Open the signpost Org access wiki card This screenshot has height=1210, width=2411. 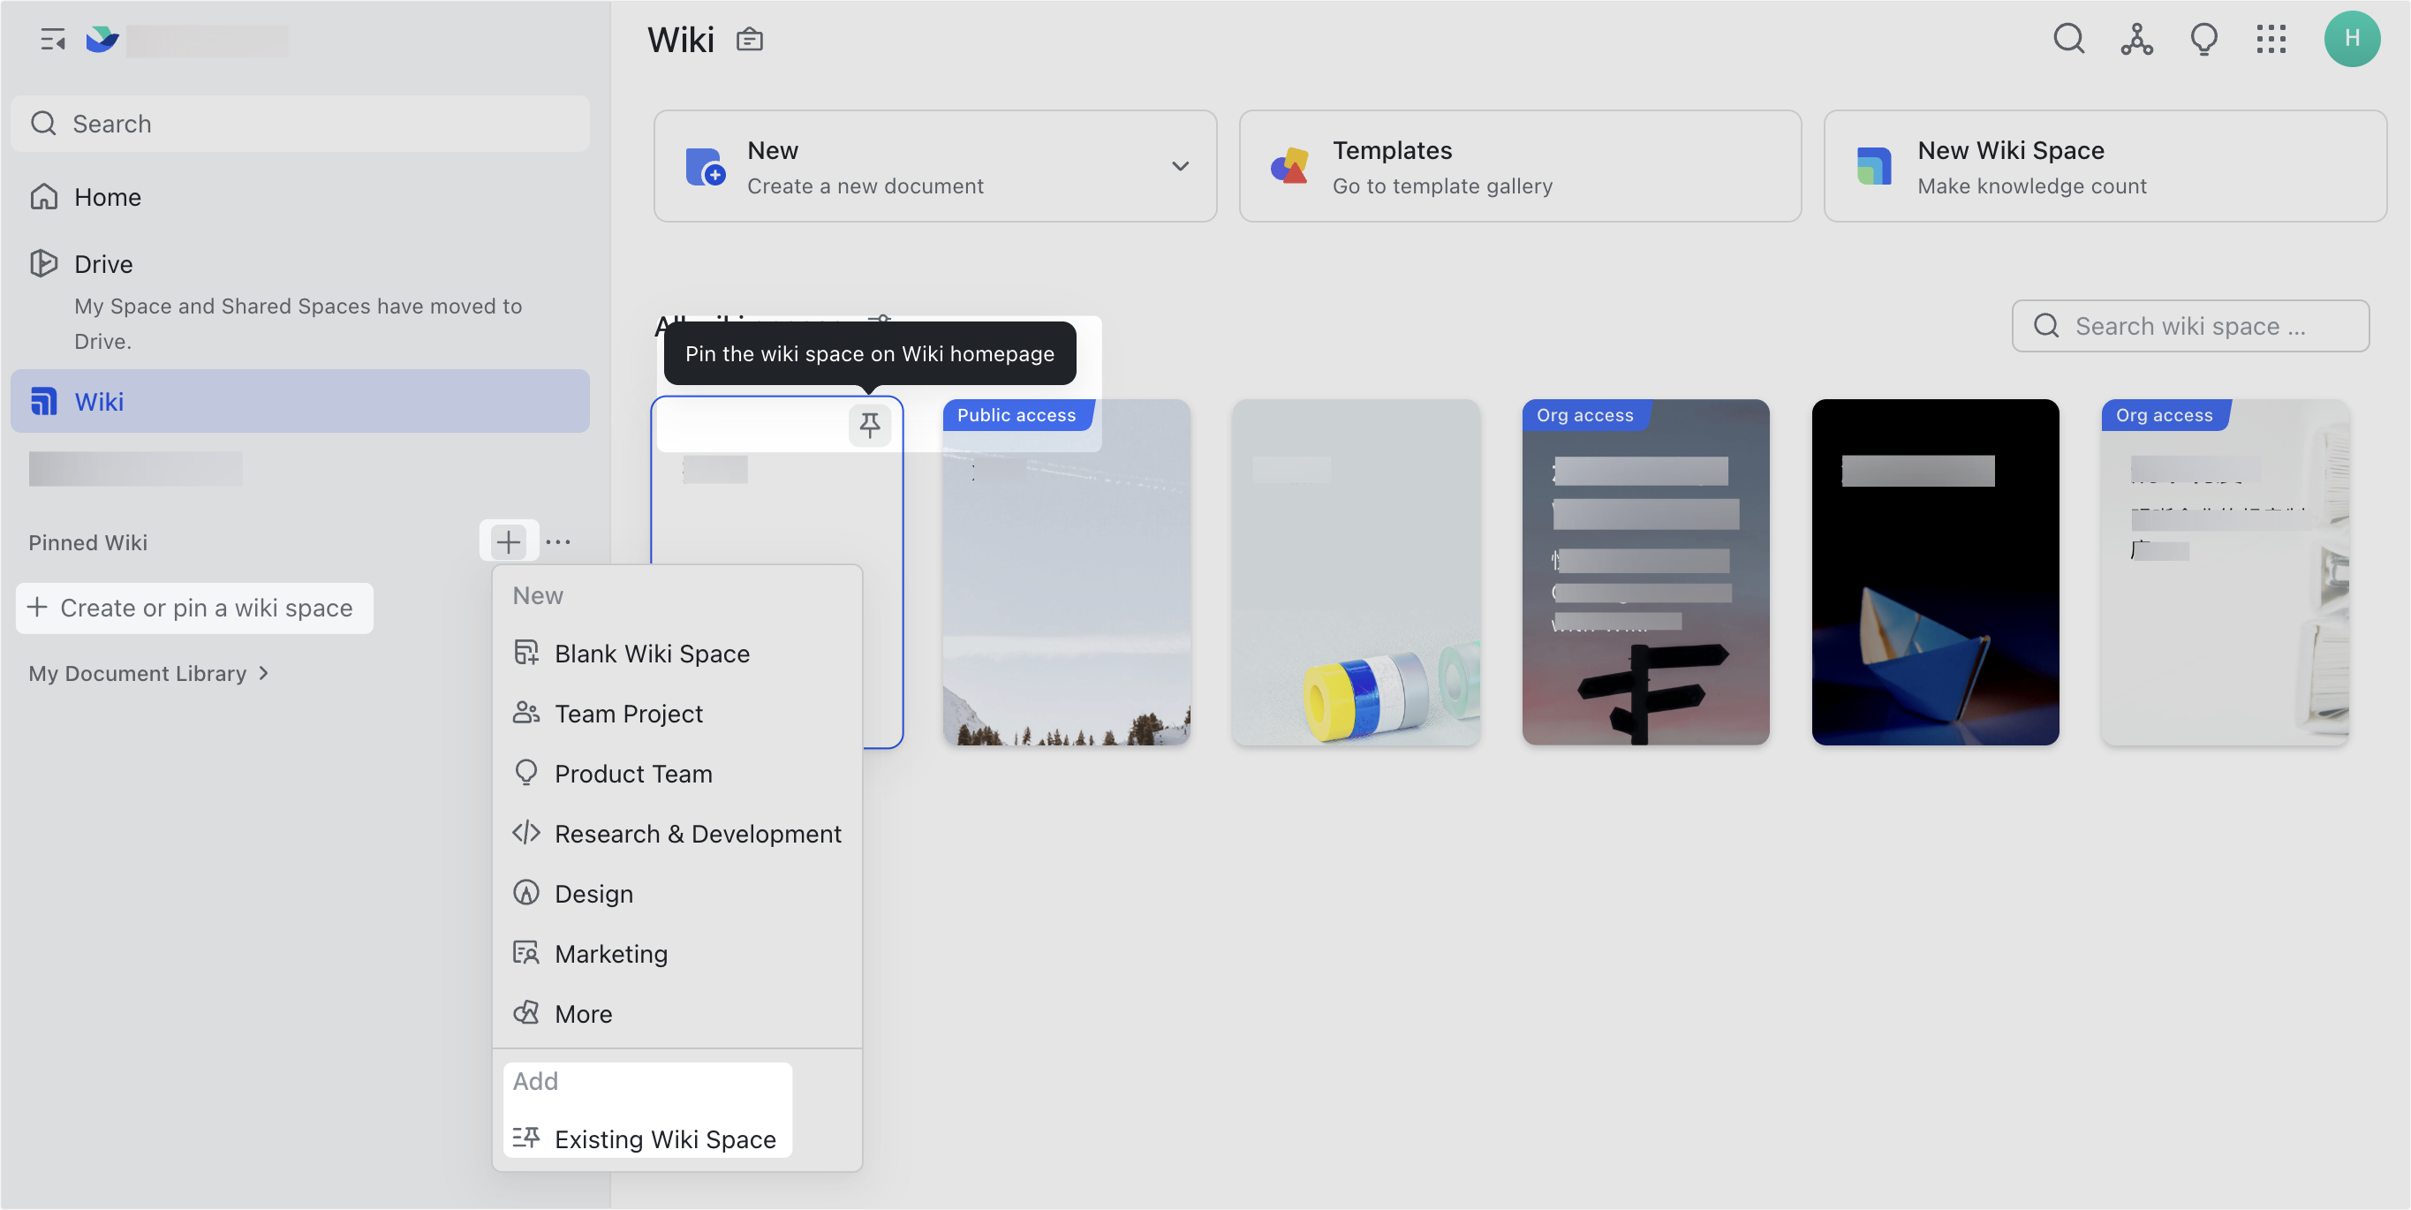coord(1645,571)
